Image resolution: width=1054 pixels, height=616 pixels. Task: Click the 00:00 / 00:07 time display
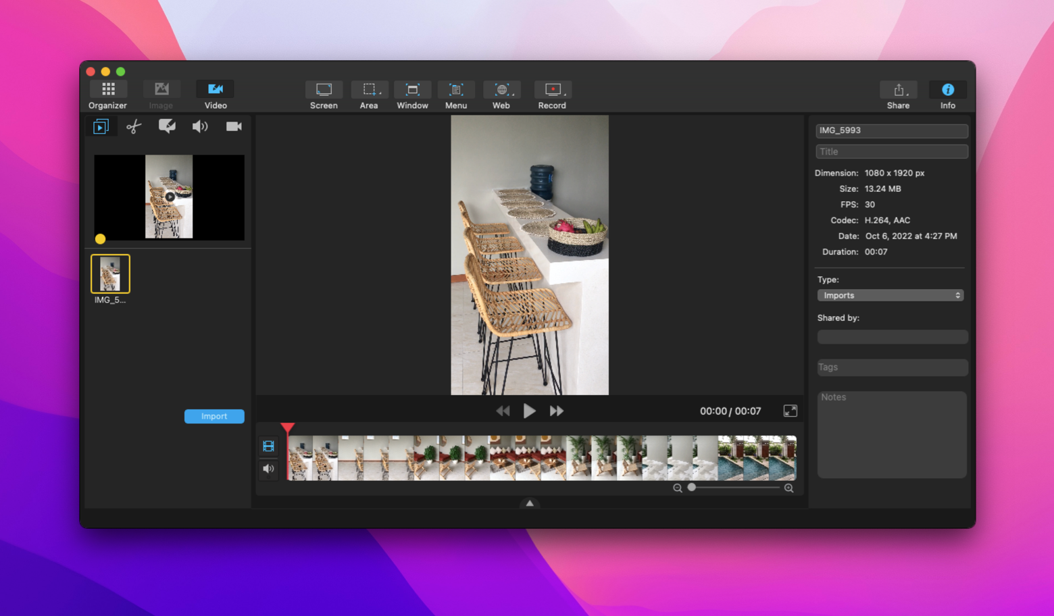pyautogui.click(x=730, y=411)
